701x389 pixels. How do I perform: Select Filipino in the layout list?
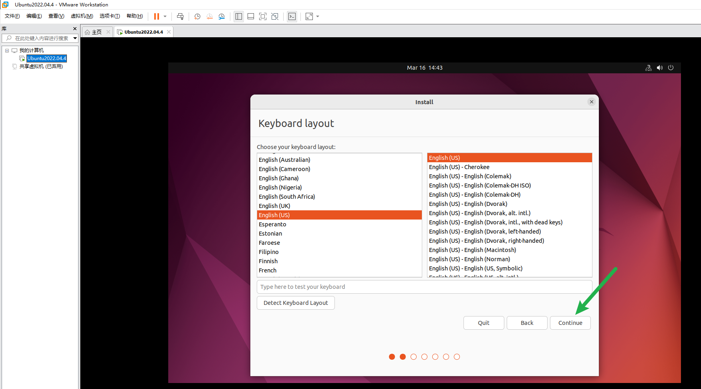pyautogui.click(x=339, y=252)
